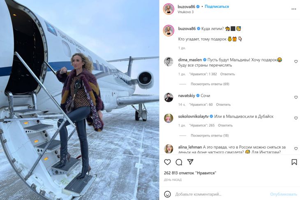View the list of 262 813 likes
Viewport: 300px width, 200px height.
click(x=190, y=173)
